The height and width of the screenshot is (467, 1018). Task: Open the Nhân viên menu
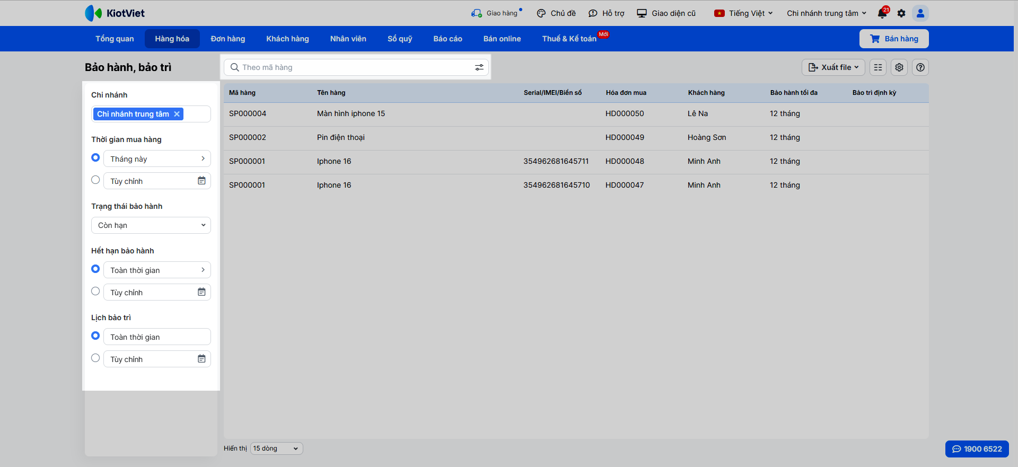click(348, 39)
